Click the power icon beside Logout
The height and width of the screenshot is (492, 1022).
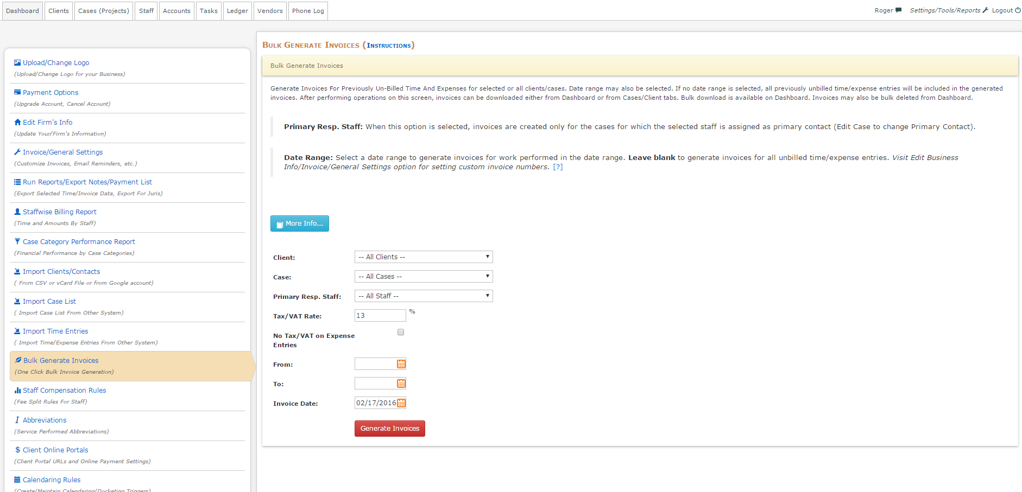coord(1018,10)
